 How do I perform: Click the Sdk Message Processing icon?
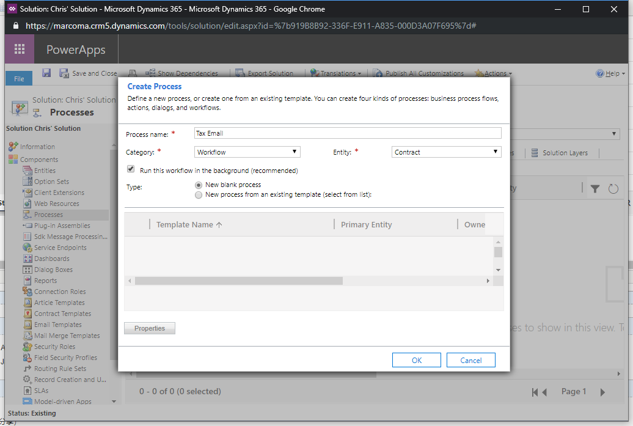tap(27, 236)
